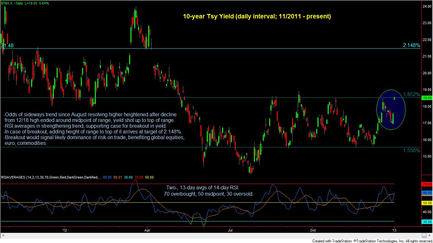This screenshot has height=243, width=433.
Task: Click the yellow 50.00 RSI axis tag
Action: (x=427, y=203)
